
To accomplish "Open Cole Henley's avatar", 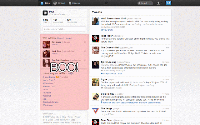I will [x=96, y=97].
